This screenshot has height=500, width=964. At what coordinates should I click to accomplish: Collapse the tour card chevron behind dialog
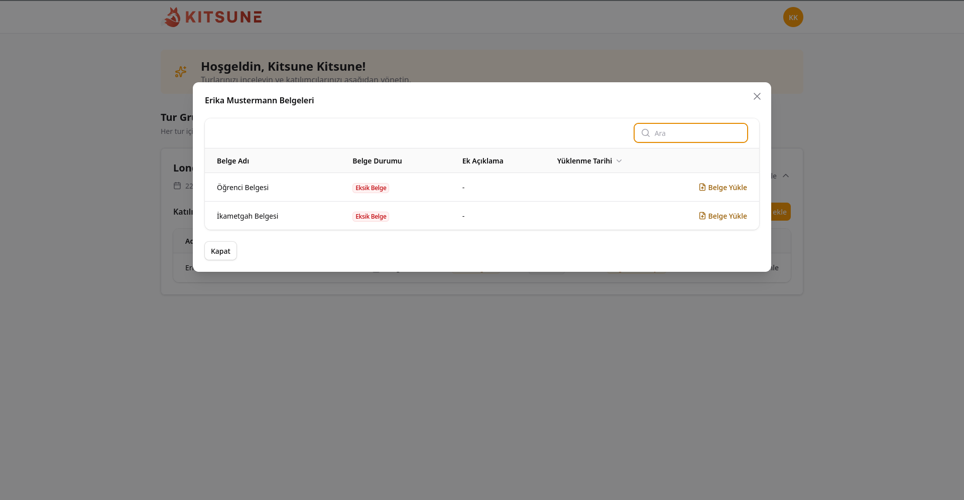click(x=786, y=176)
